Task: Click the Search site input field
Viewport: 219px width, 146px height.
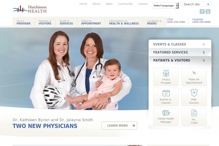Action: (x=193, y=4)
